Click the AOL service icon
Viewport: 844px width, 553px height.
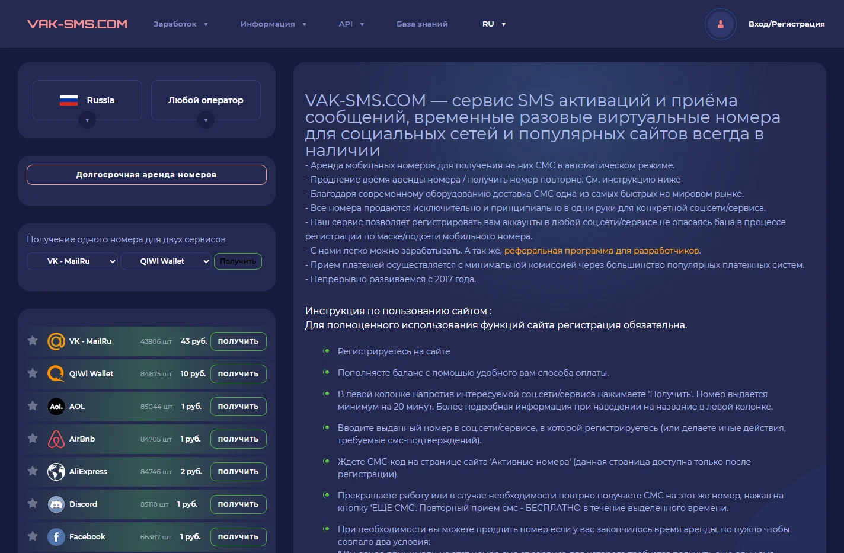tap(56, 407)
